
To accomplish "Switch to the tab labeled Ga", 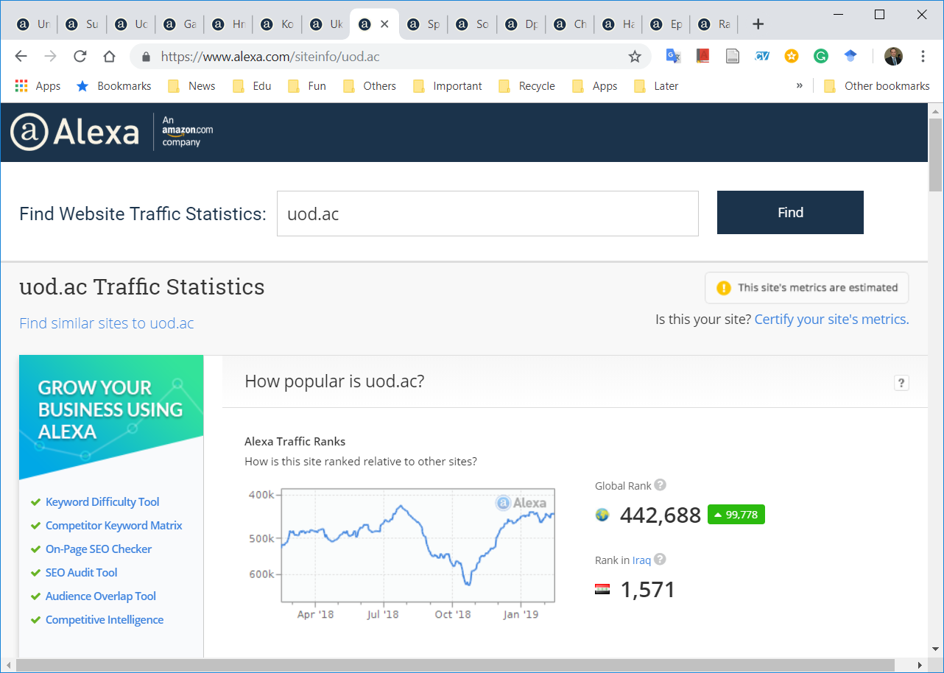I will tap(180, 24).
